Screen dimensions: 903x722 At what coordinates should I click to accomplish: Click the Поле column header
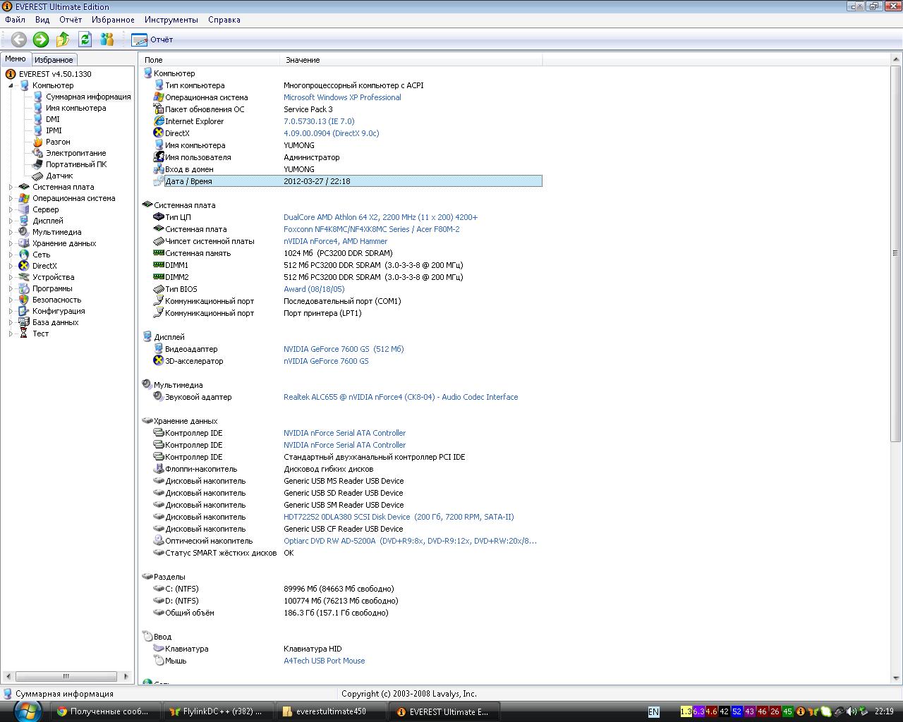point(210,60)
